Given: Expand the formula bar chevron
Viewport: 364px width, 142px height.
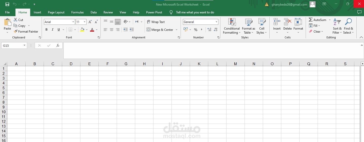Looking at the screenshot, I should click(362, 45).
